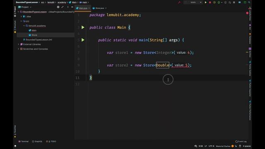The height and width of the screenshot is (149, 265).
Task: Expand External Libraries node
Action: (18, 44)
